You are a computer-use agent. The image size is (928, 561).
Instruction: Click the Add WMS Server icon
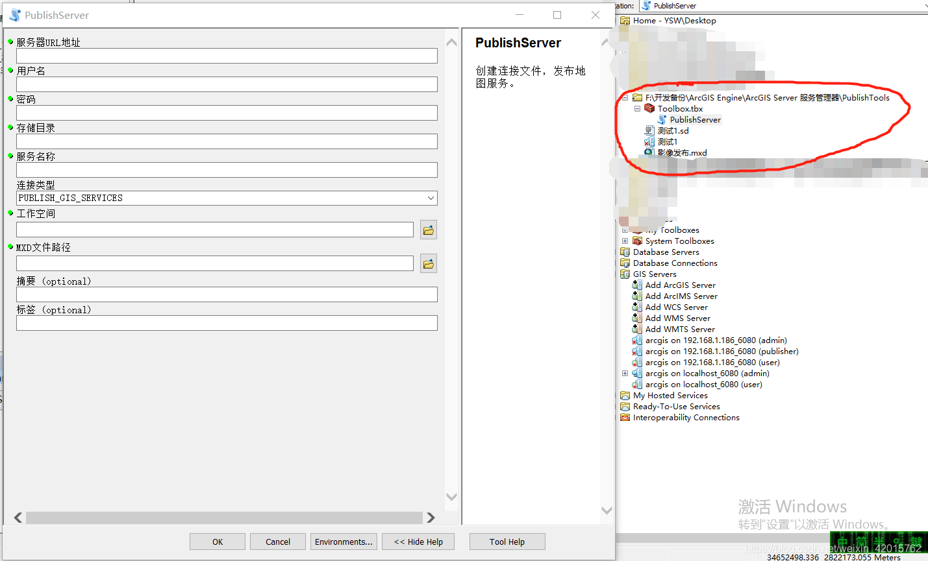pos(637,318)
